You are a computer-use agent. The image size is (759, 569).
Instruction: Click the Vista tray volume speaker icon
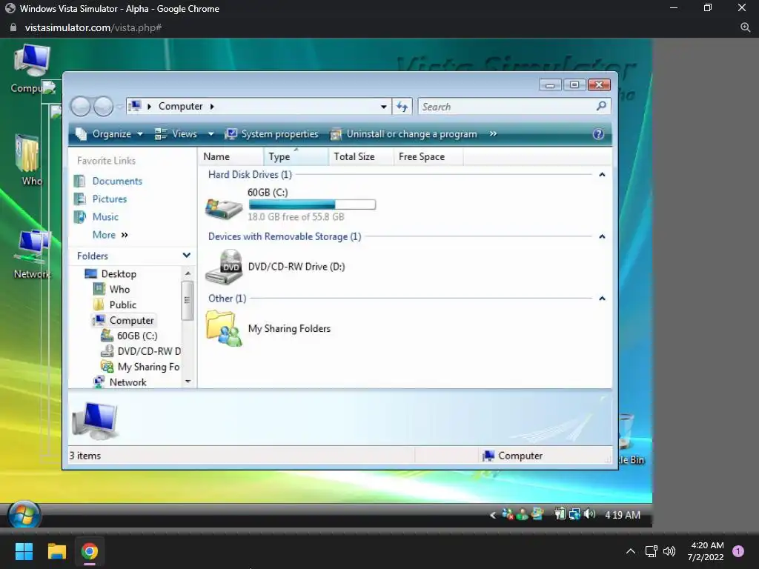tap(589, 514)
